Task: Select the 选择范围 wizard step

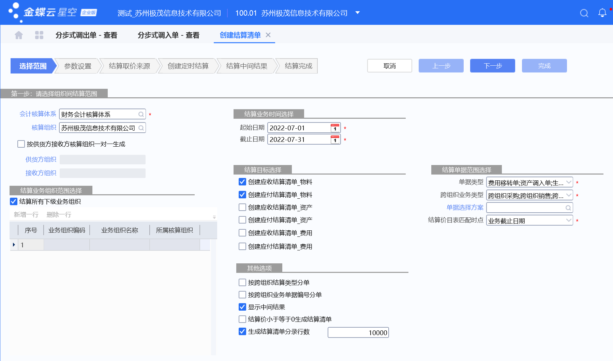Action: click(x=33, y=66)
